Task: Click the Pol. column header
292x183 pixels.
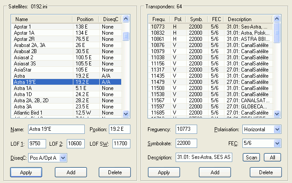Action: click(x=178, y=19)
